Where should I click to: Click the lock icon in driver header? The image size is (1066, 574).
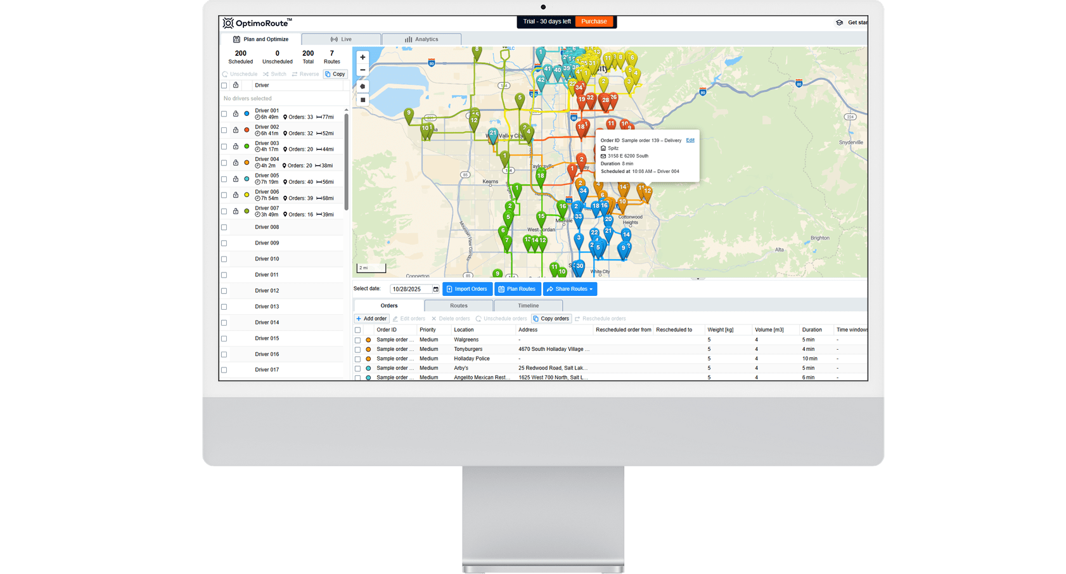click(236, 85)
